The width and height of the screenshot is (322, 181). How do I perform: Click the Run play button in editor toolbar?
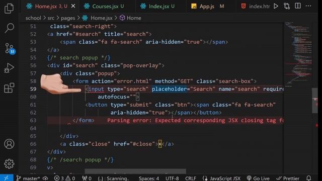[276, 6]
